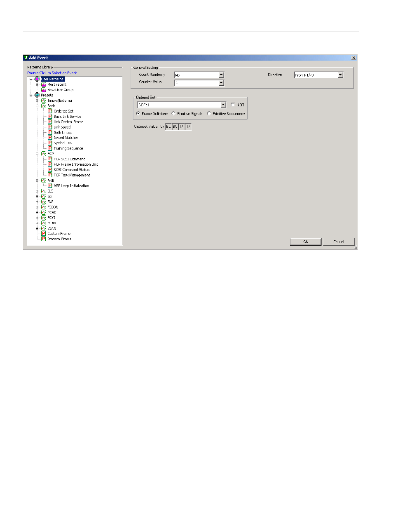Click the Presets root icon
This screenshot has height=509, width=393.
point(37,95)
